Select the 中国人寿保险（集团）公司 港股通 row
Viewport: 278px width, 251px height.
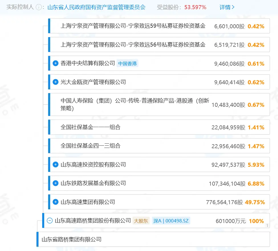pos(159,105)
